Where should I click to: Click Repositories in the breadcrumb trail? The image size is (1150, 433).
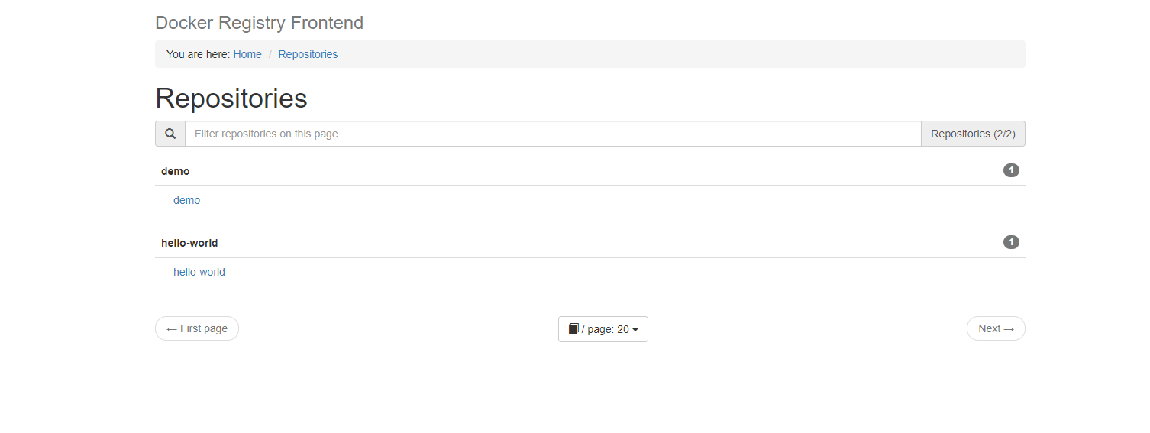pyautogui.click(x=308, y=54)
